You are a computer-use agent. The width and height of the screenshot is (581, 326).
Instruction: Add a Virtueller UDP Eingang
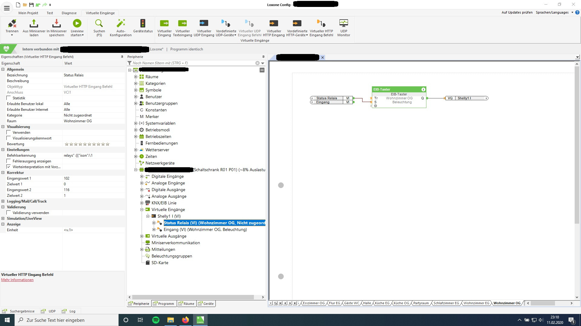click(204, 24)
